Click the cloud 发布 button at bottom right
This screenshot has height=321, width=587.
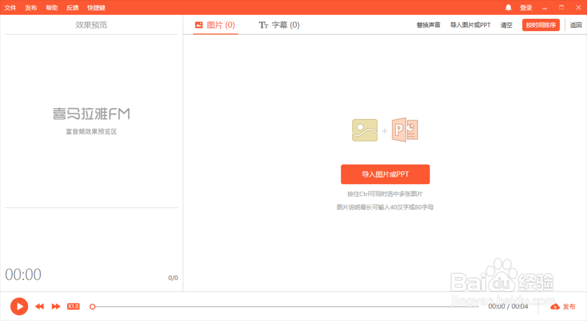point(563,307)
